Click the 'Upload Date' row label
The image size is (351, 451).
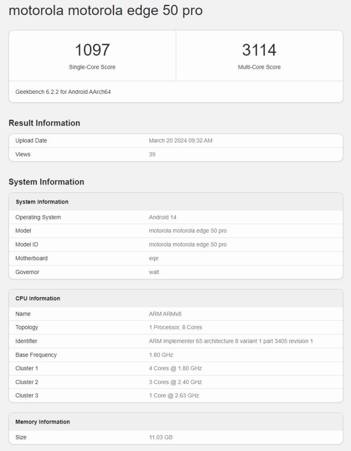click(x=31, y=140)
